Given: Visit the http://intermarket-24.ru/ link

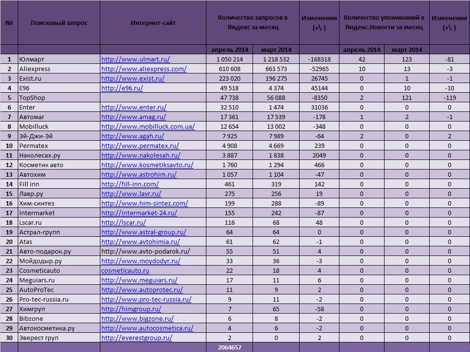Looking at the screenshot, I should click(x=139, y=213).
